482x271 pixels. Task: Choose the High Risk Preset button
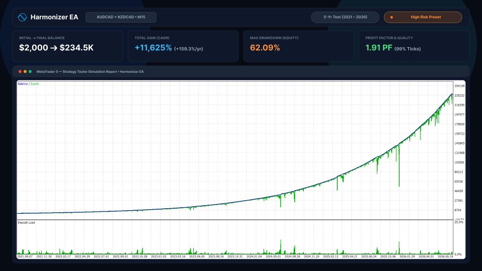pos(423,17)
